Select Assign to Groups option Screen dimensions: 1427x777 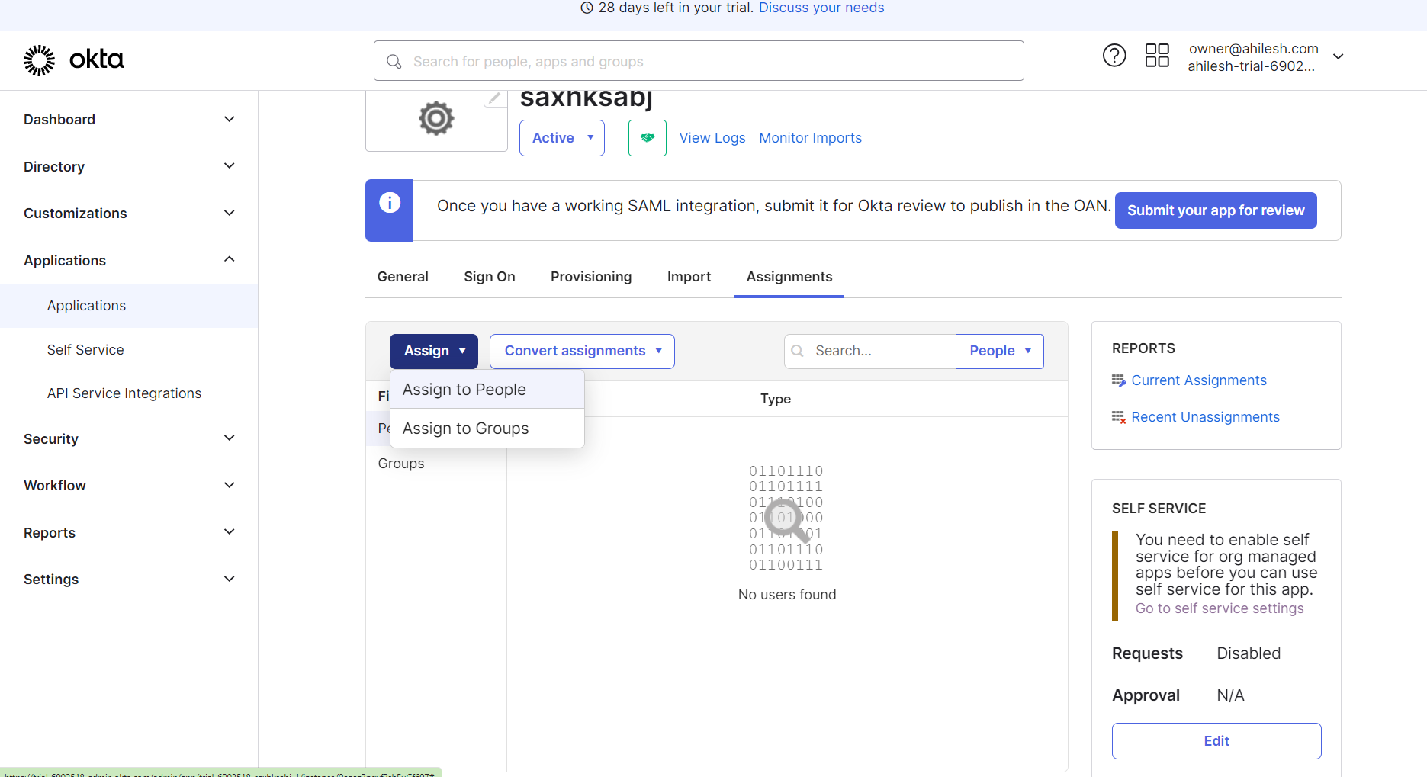tap(487, 429)
